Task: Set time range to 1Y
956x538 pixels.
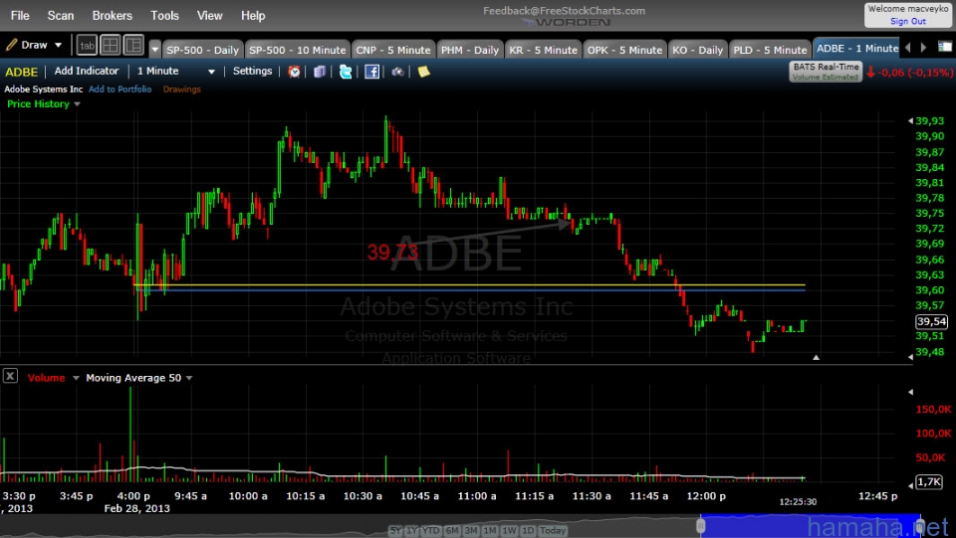Action: point(411,531)
